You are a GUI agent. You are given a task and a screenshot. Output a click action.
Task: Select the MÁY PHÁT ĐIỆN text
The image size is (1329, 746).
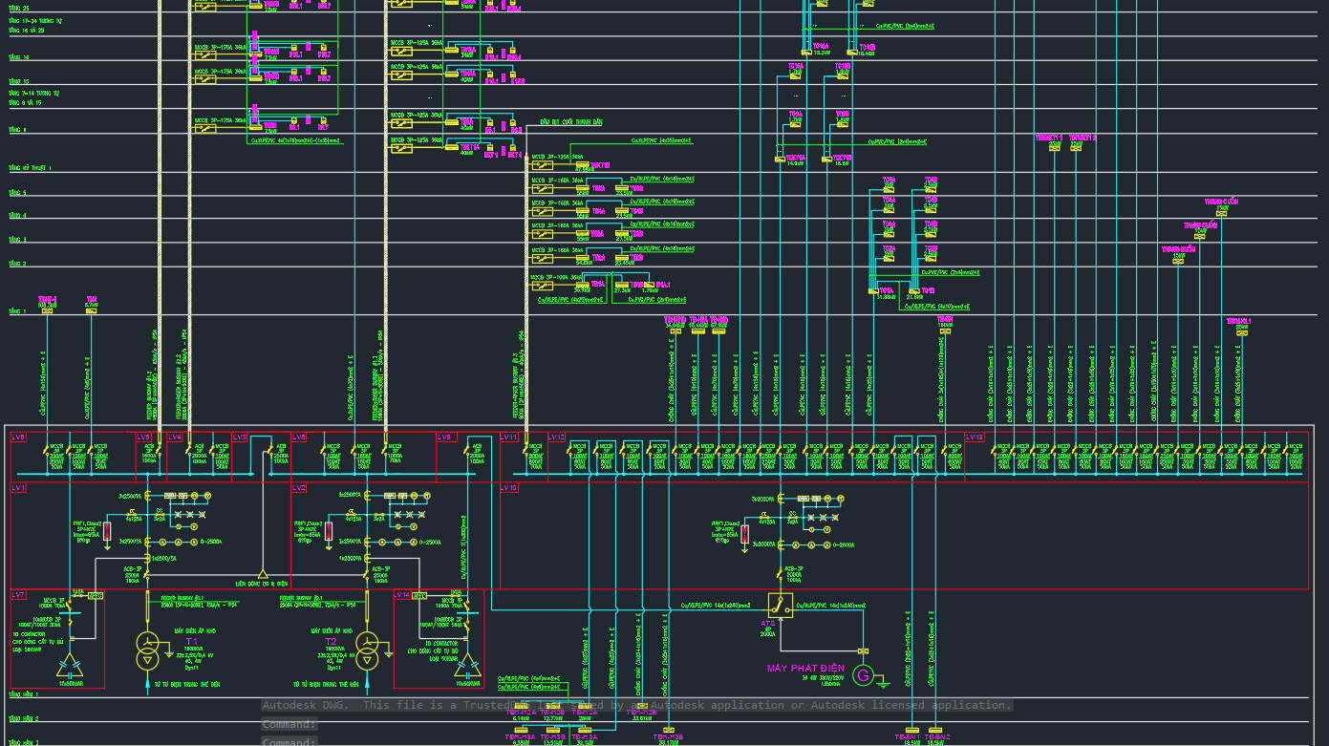point(805,669)
